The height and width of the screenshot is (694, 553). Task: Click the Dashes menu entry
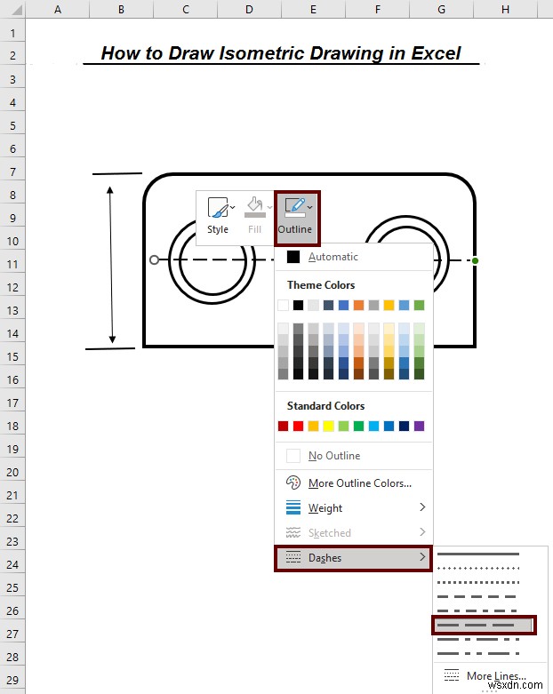click(x=353, y=558)
